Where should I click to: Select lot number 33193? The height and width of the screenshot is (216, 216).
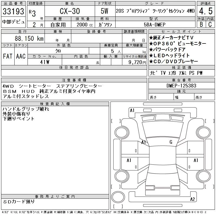click(x=13, y=11)
